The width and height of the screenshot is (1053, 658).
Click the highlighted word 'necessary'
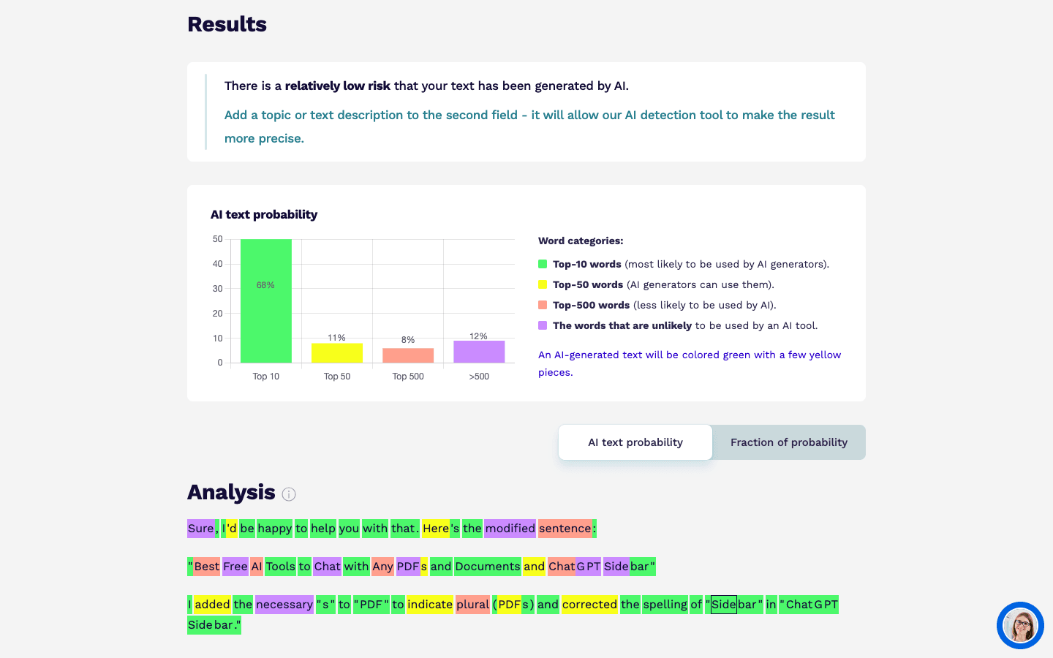(284, 605)
